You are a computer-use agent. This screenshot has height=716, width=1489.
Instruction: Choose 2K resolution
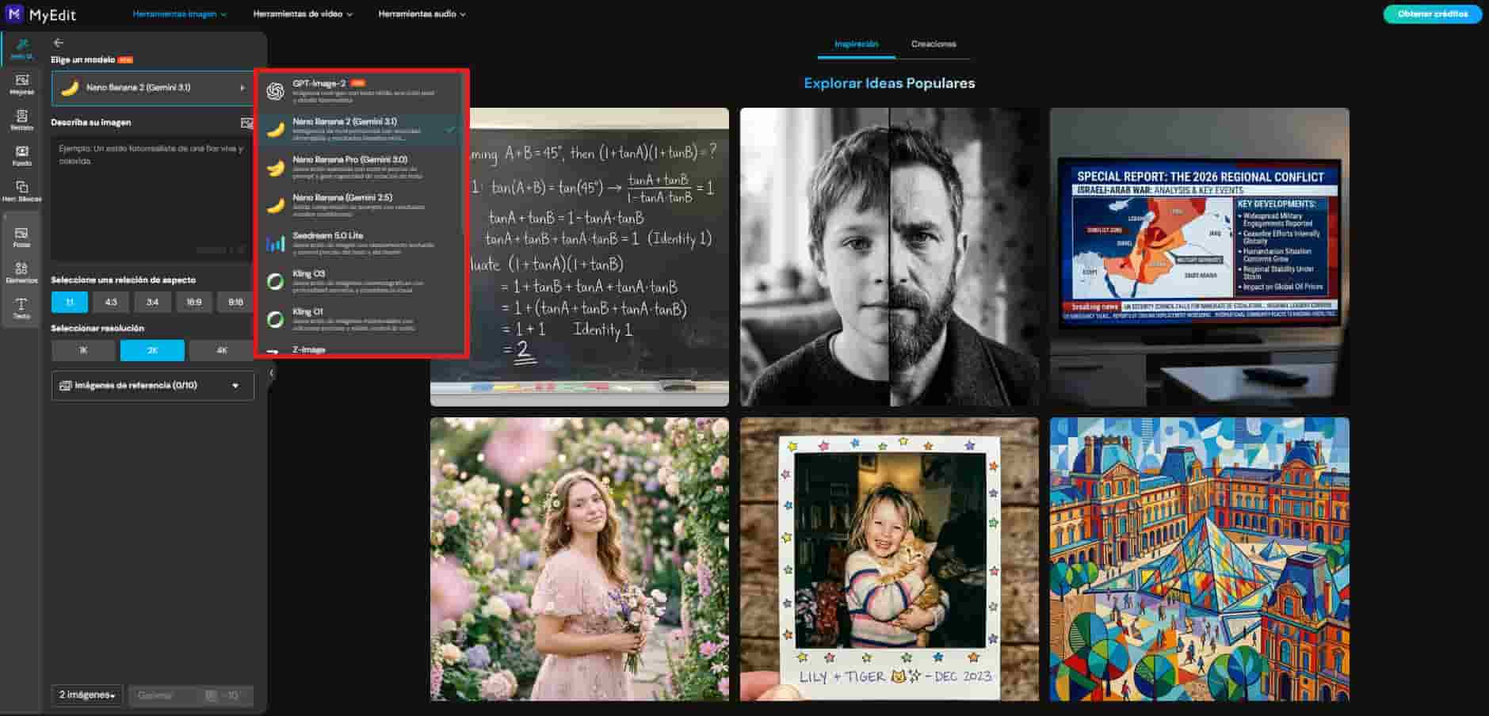(152, 350)
